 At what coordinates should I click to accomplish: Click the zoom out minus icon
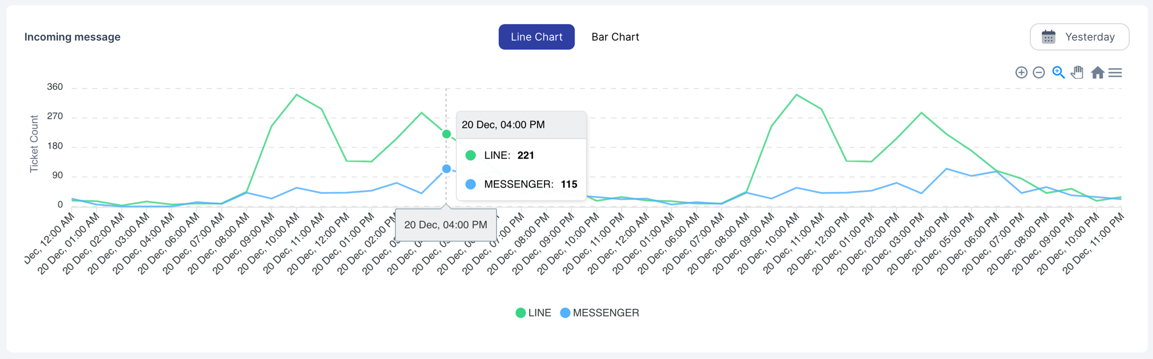coord(1039,72)
